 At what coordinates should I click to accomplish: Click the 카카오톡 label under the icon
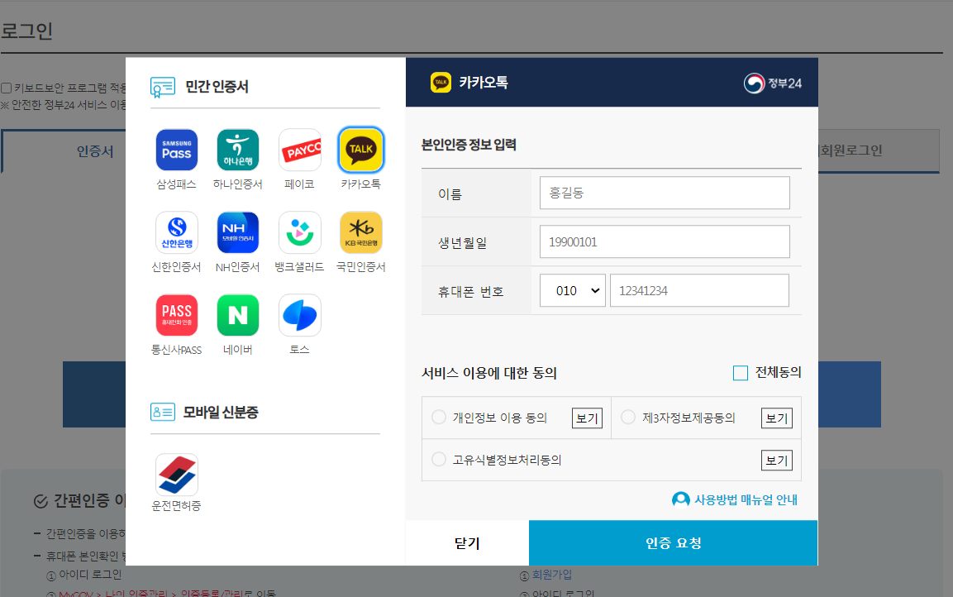(x=361, y=184)
